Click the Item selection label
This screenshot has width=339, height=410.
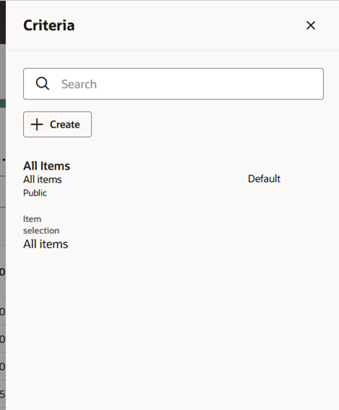tap(41, 225)
